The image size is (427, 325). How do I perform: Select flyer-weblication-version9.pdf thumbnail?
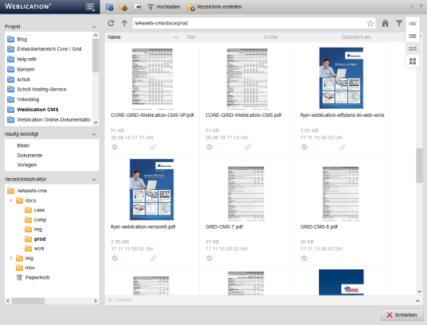pyautogui.click(x=152, y=189)
